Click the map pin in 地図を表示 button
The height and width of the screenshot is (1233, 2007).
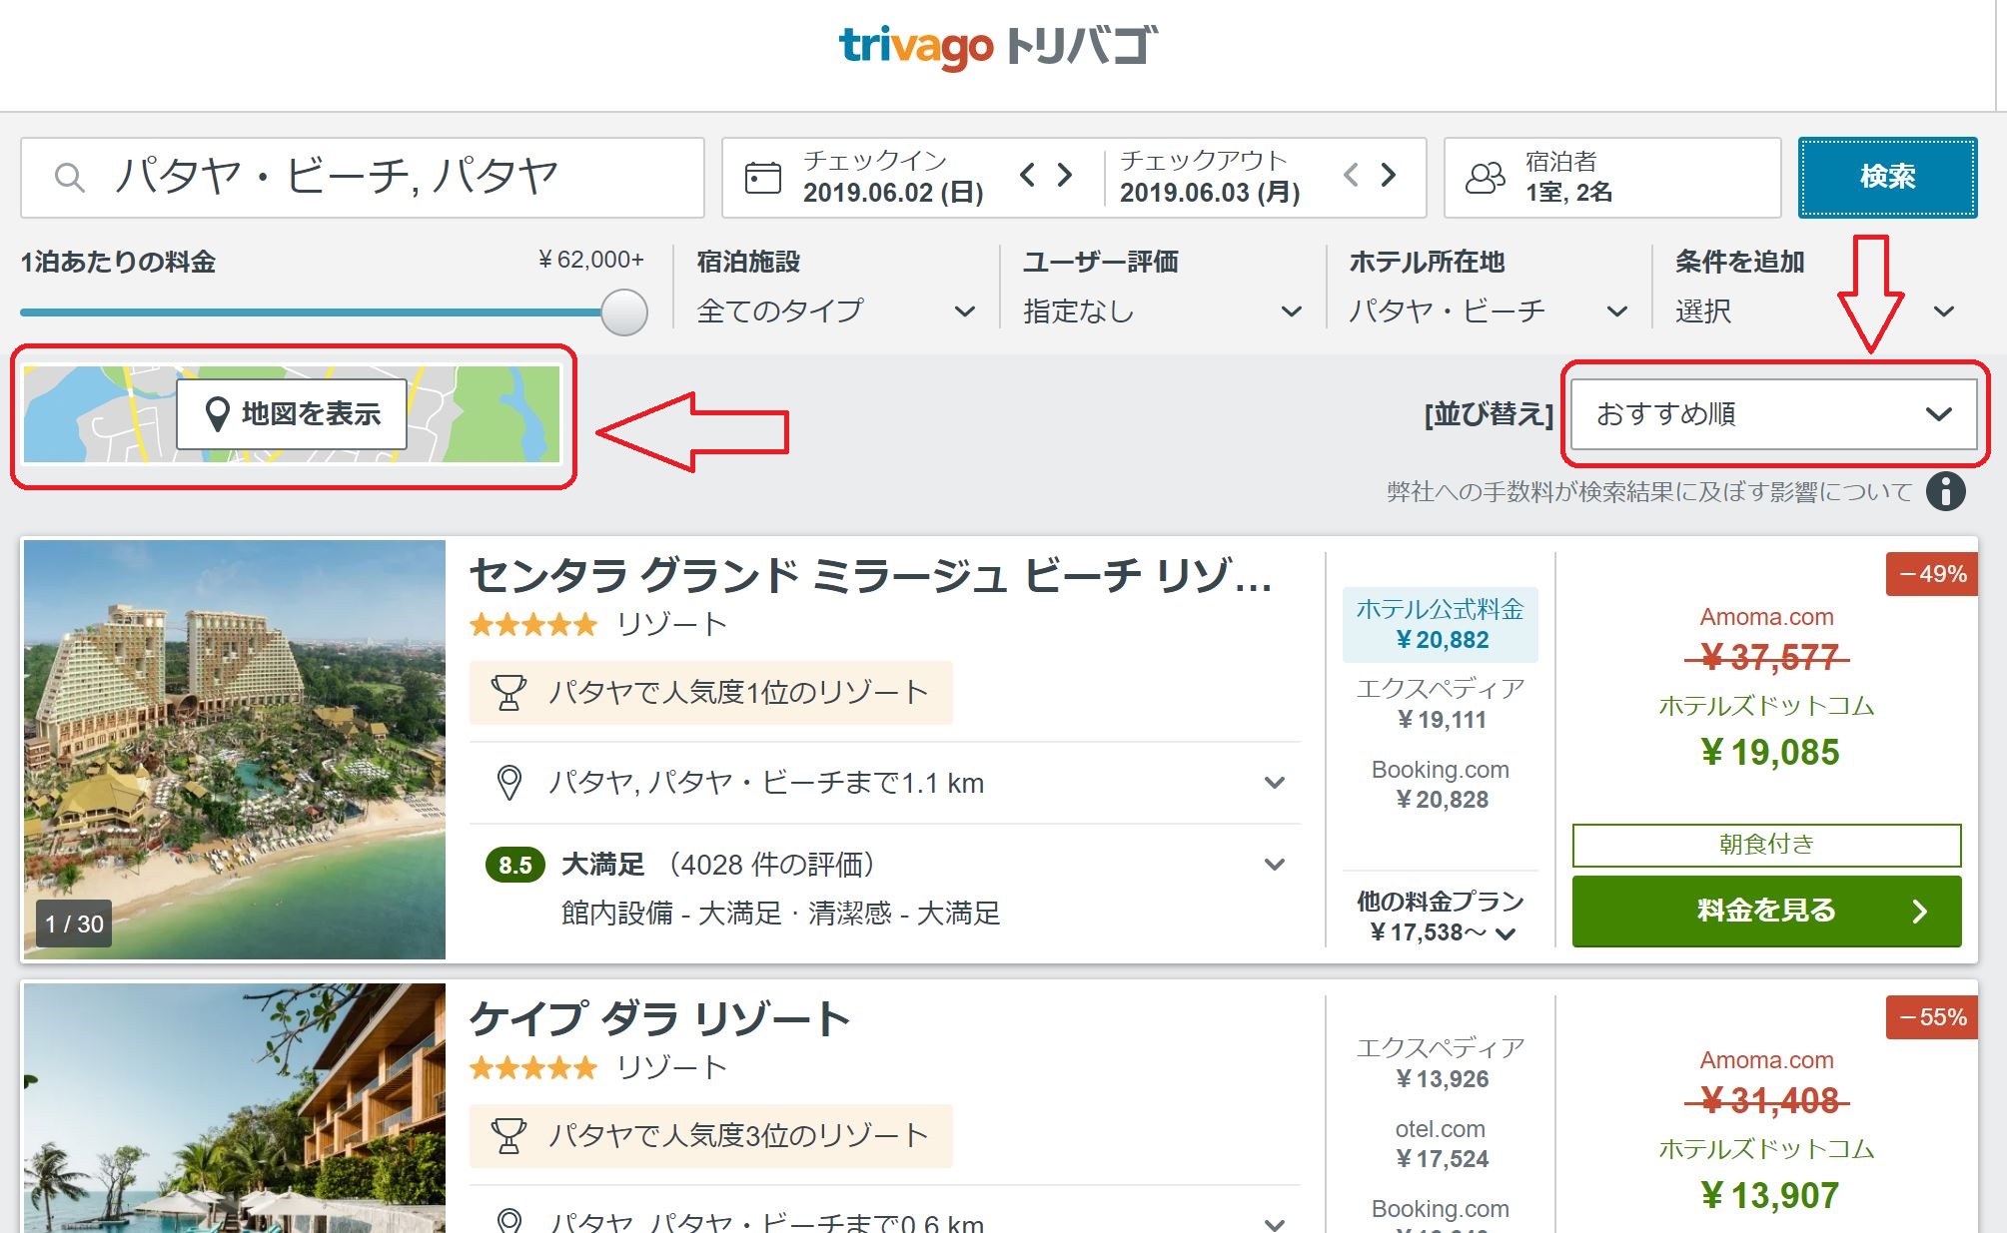tap(217, 413)
